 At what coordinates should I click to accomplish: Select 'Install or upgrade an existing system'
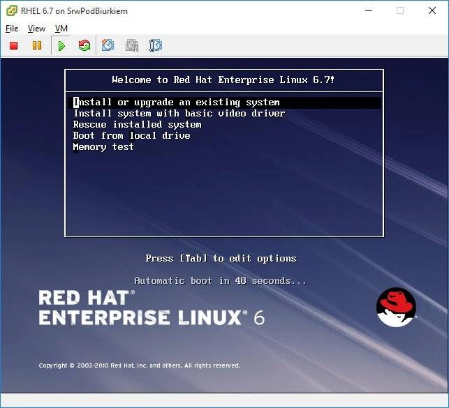pyautogui.click(x=226, y=103)
